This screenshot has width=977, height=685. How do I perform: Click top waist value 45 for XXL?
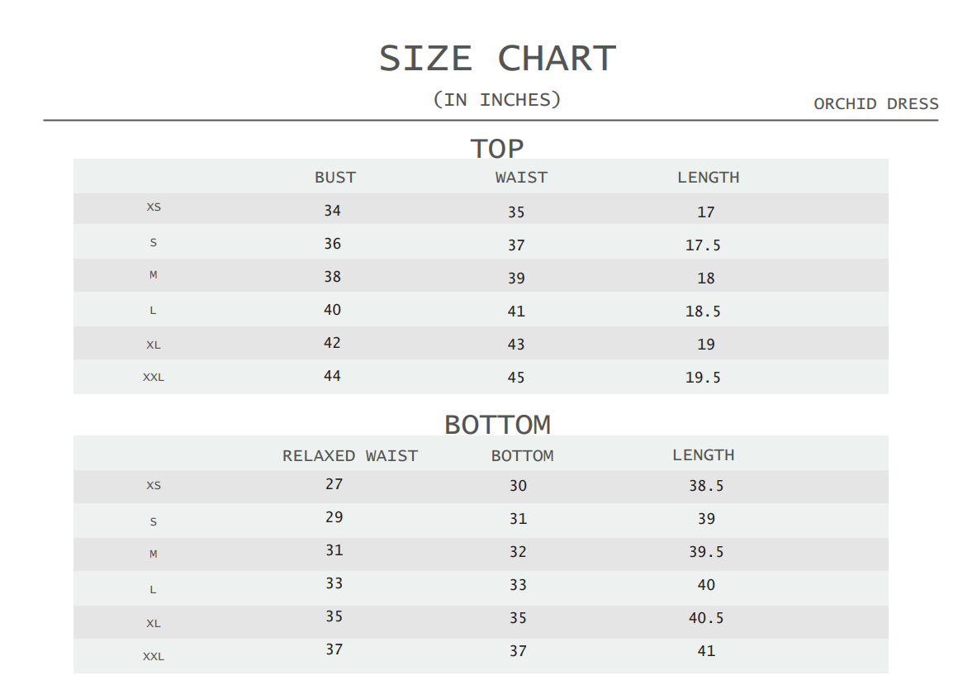point(516,378)
